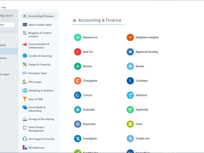Open the Chargebee orange icon

point(78,81)
